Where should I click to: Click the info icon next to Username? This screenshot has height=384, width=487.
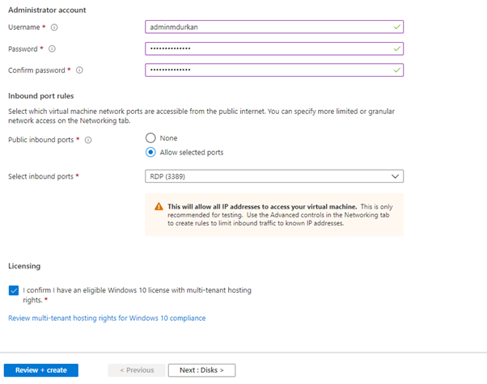(x=54, y=27)
